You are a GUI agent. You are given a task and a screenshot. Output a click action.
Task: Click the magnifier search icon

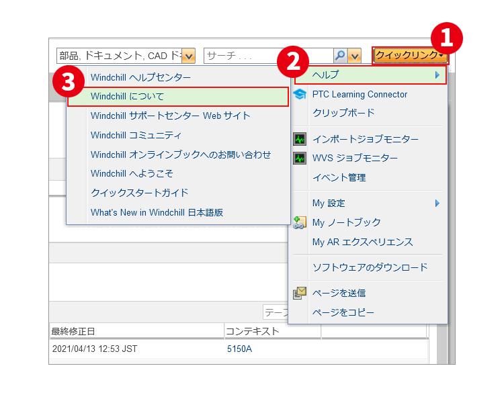pos(340,56)
